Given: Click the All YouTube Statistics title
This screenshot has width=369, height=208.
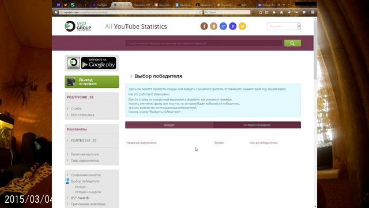Looking at the screenshot, I should click(136, 27).
